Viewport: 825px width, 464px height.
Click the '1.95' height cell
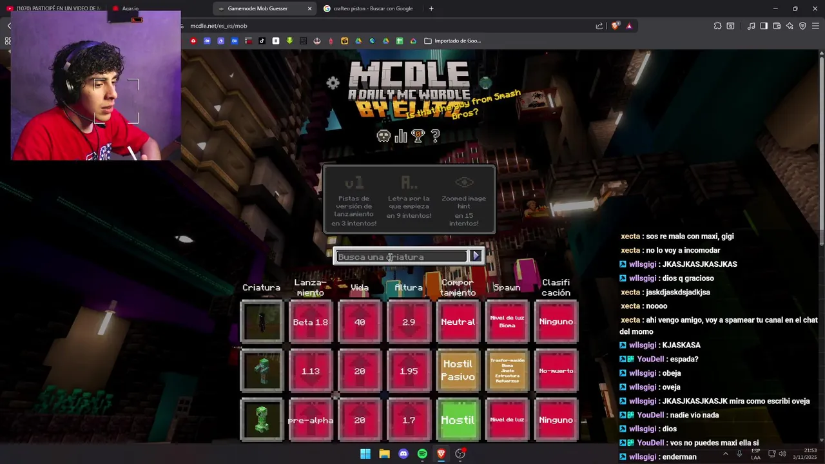point(409,371)
